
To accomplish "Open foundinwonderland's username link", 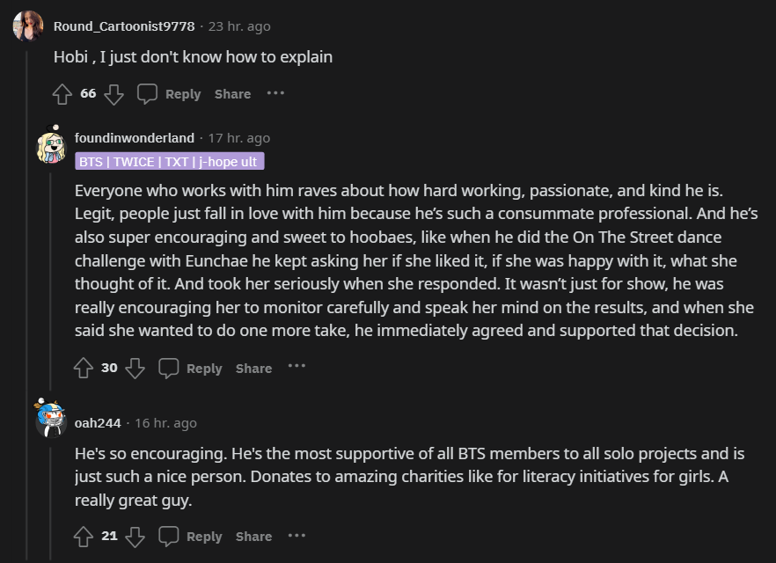I will (135, 138).
